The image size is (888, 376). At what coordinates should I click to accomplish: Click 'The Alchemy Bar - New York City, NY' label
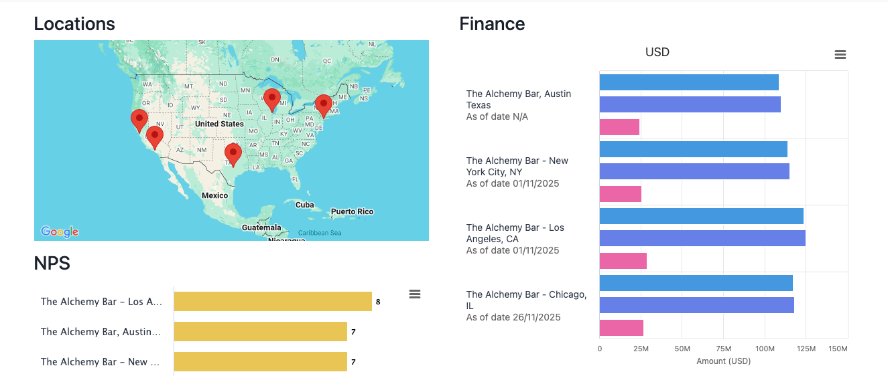(517, 167)
